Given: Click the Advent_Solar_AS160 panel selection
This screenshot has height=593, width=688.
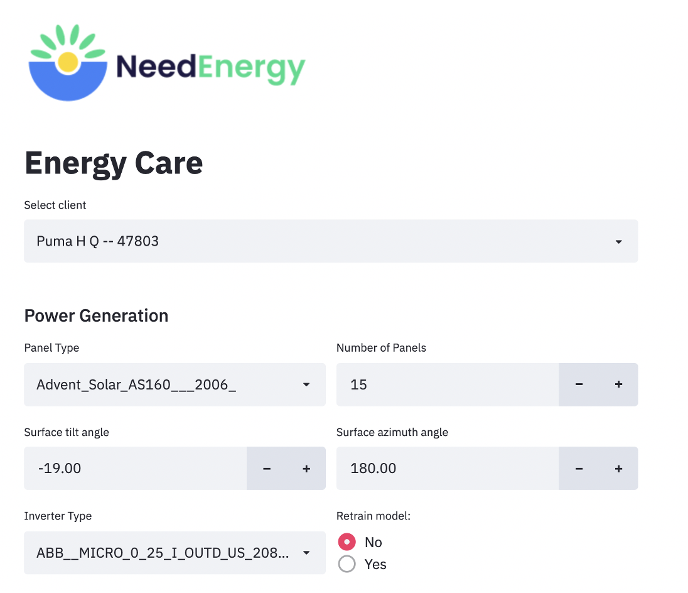Looking at the screenshot, I should click(x=136, y=384).
